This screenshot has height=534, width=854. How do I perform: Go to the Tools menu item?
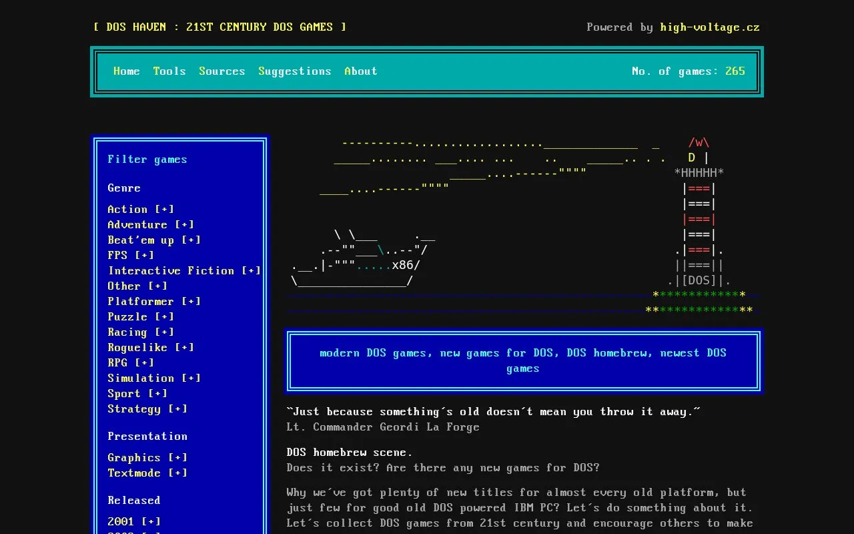pyautogui.click(x=169, y=71)
